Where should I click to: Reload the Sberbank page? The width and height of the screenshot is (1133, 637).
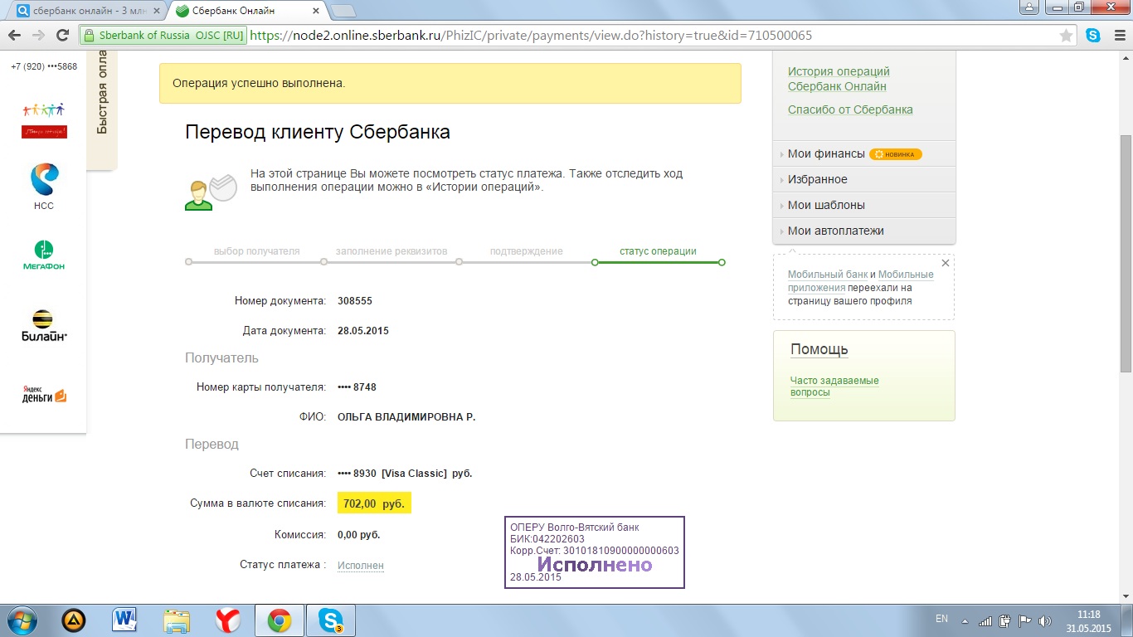(62, 36)
